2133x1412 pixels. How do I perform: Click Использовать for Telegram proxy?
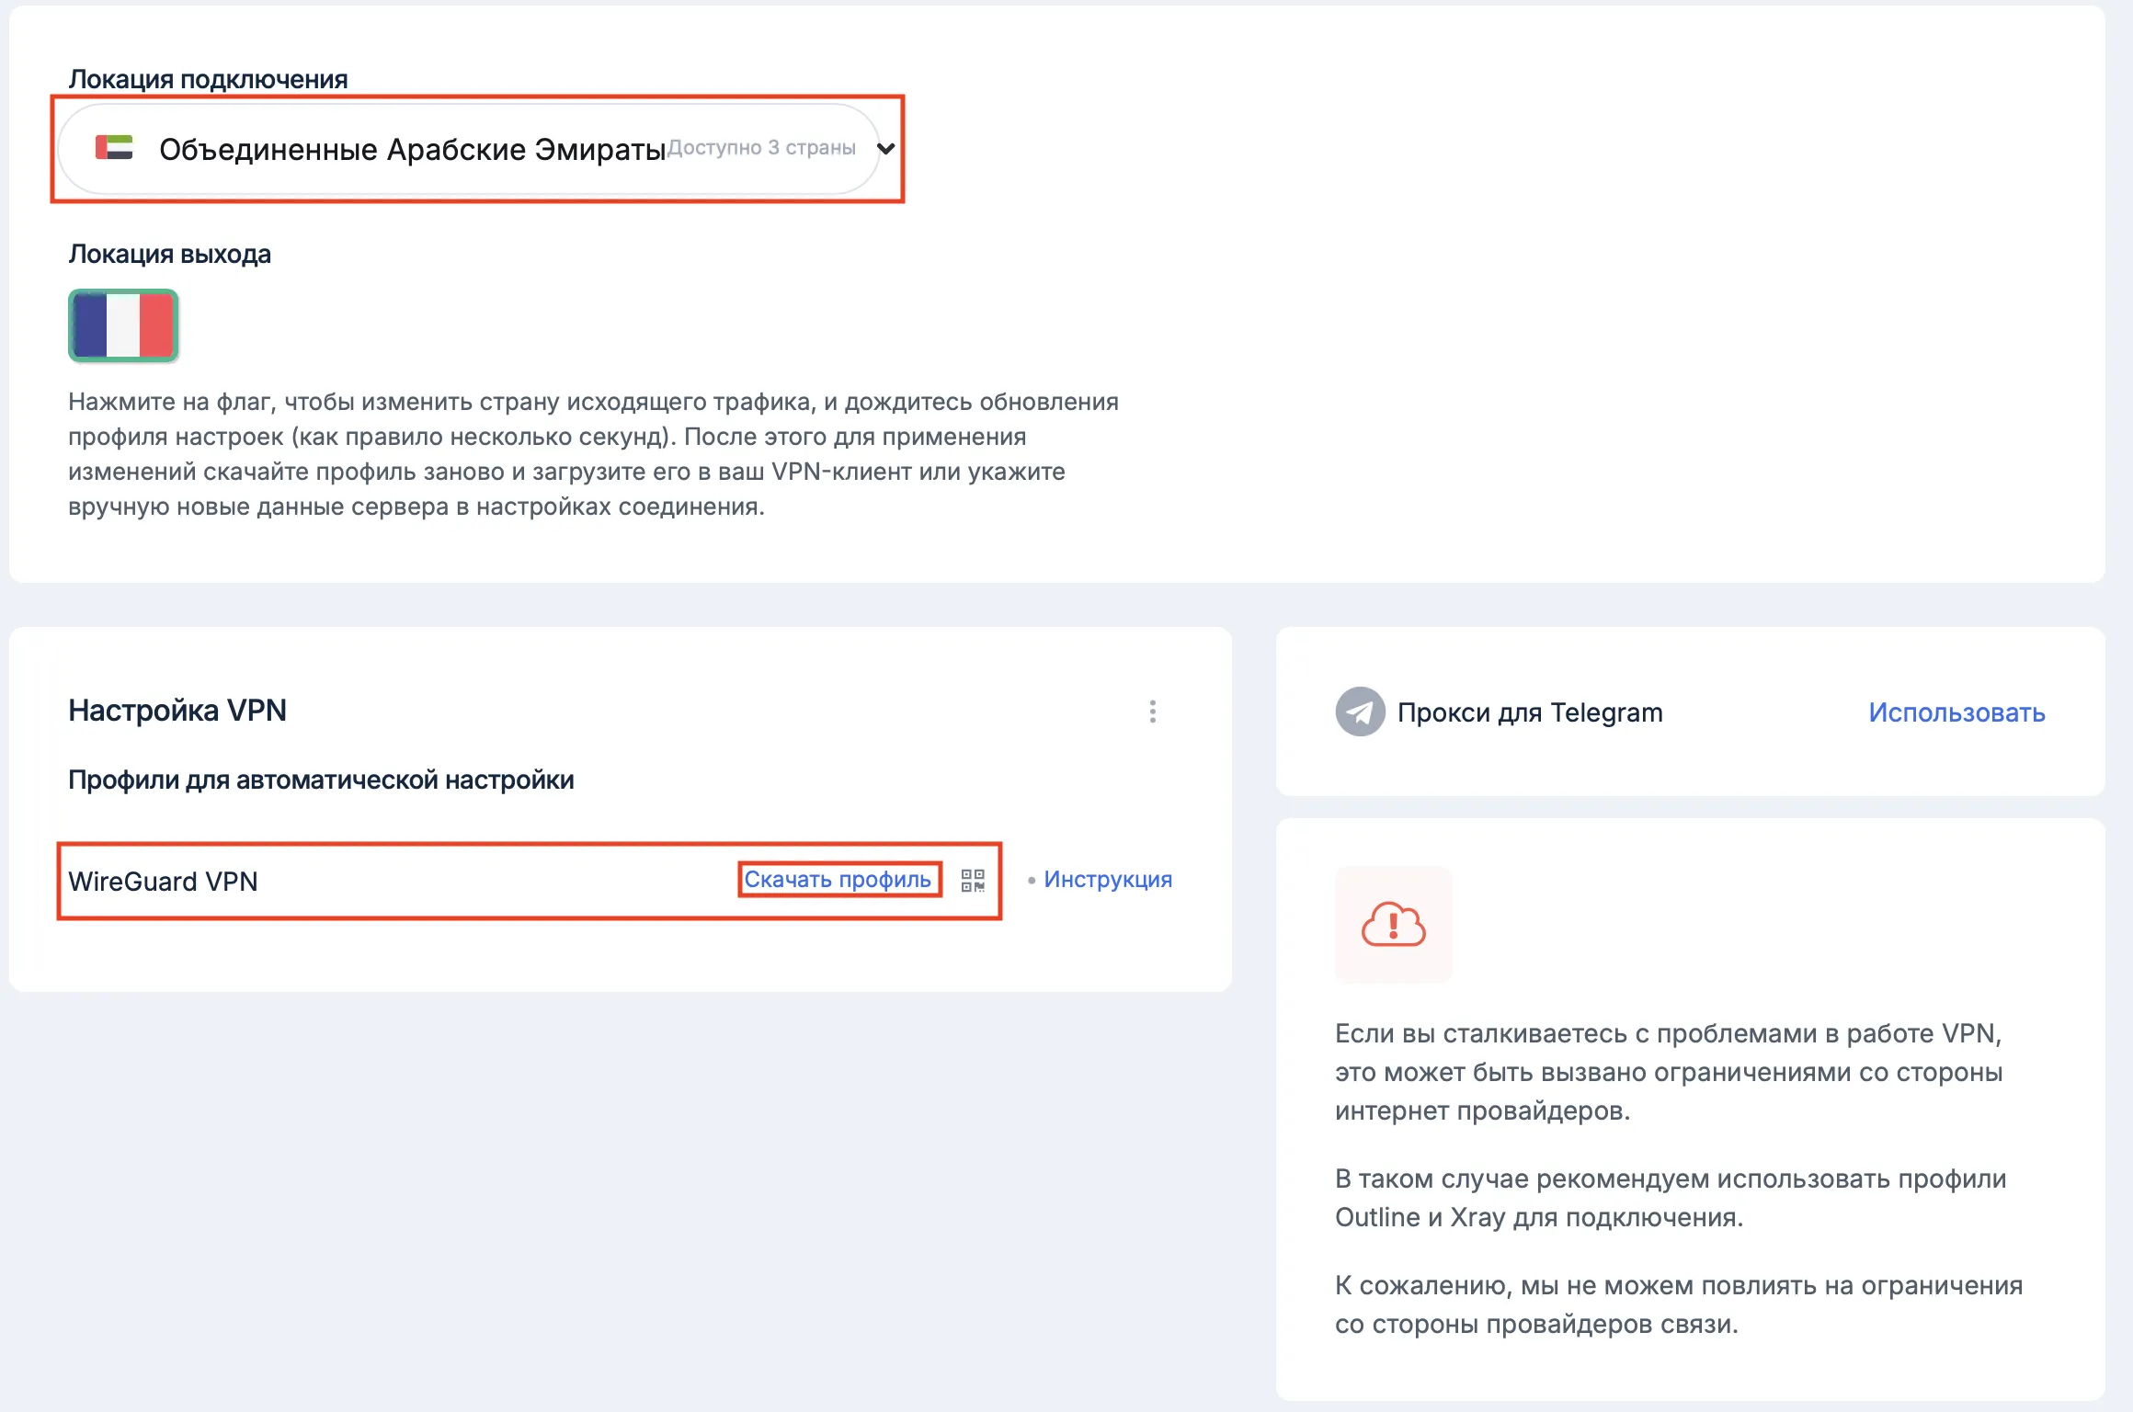1956,712
